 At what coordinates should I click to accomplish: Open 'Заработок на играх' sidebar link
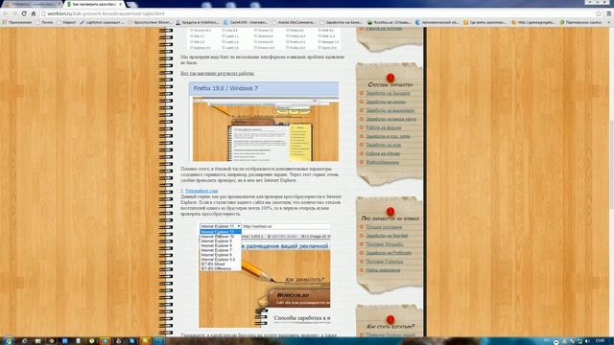pos(383,145)
